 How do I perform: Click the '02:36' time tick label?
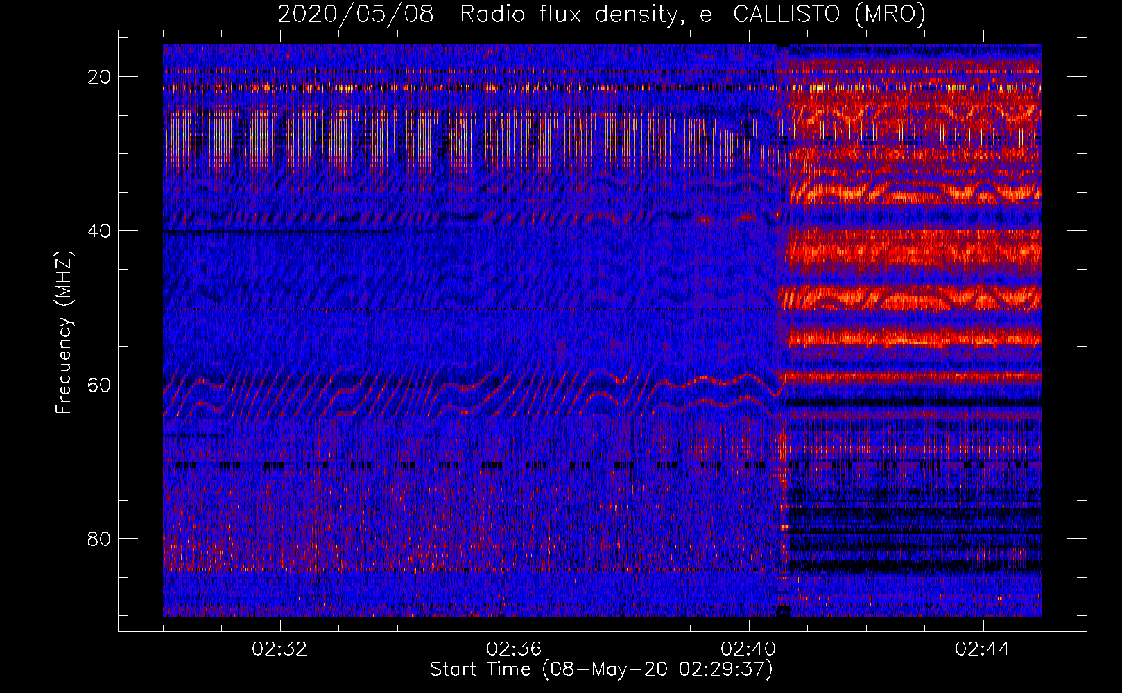click(x=514, y=649)
